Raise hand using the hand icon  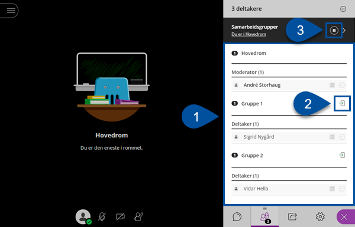138,217
